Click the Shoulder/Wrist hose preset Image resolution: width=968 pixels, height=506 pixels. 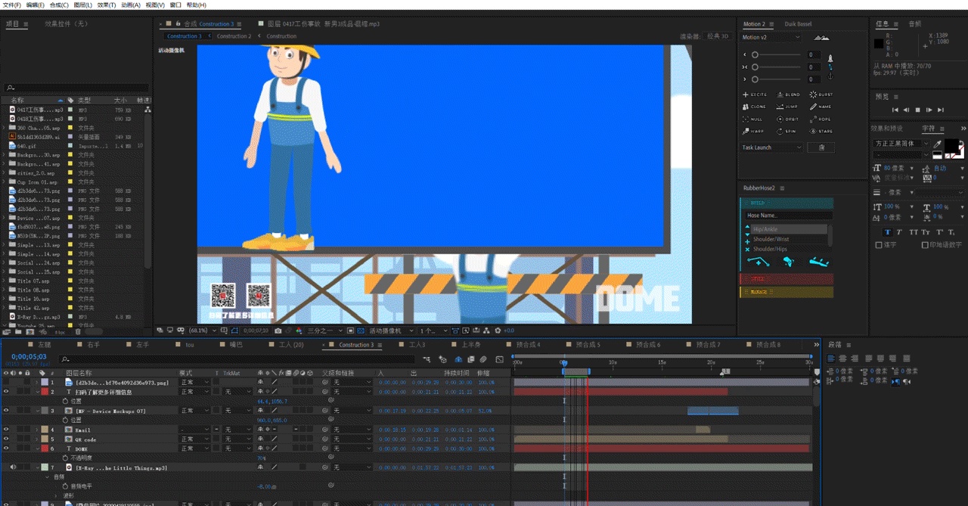tap(790, 239)
